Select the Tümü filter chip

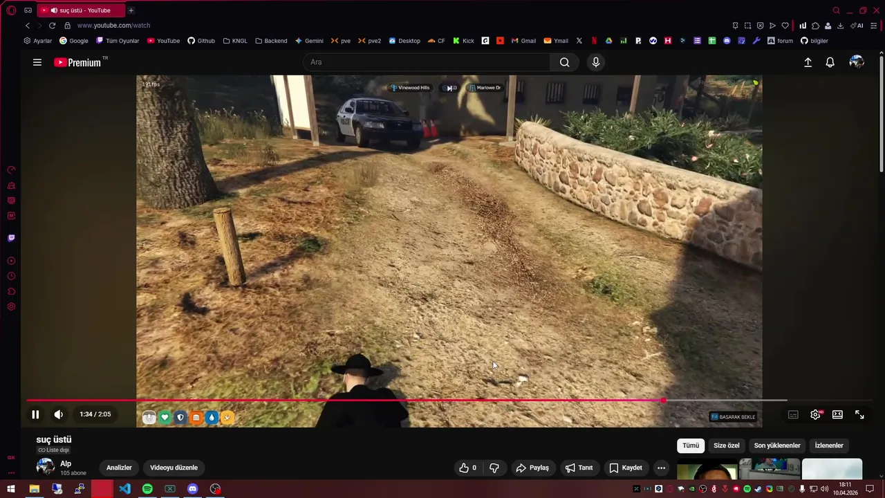(691, 445)
